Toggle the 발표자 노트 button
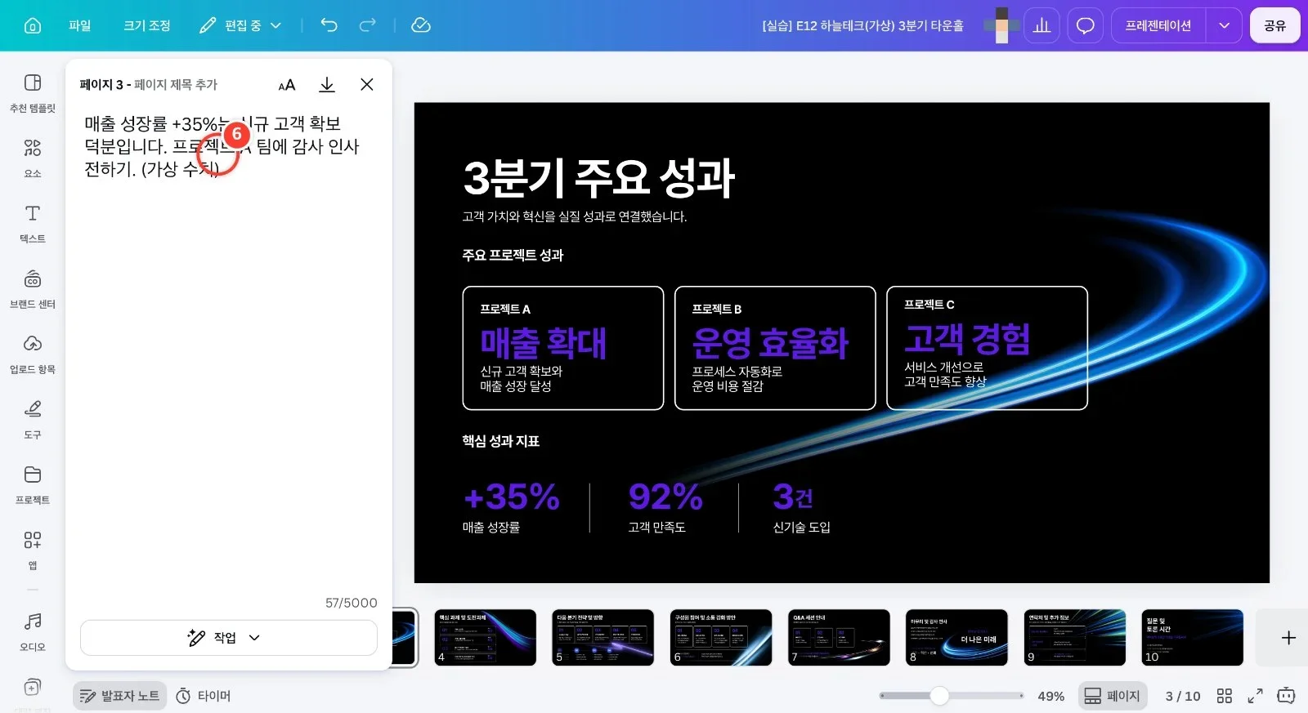Image resolution: width=1308 pixels, height=713 pixels. coord(120,696)
